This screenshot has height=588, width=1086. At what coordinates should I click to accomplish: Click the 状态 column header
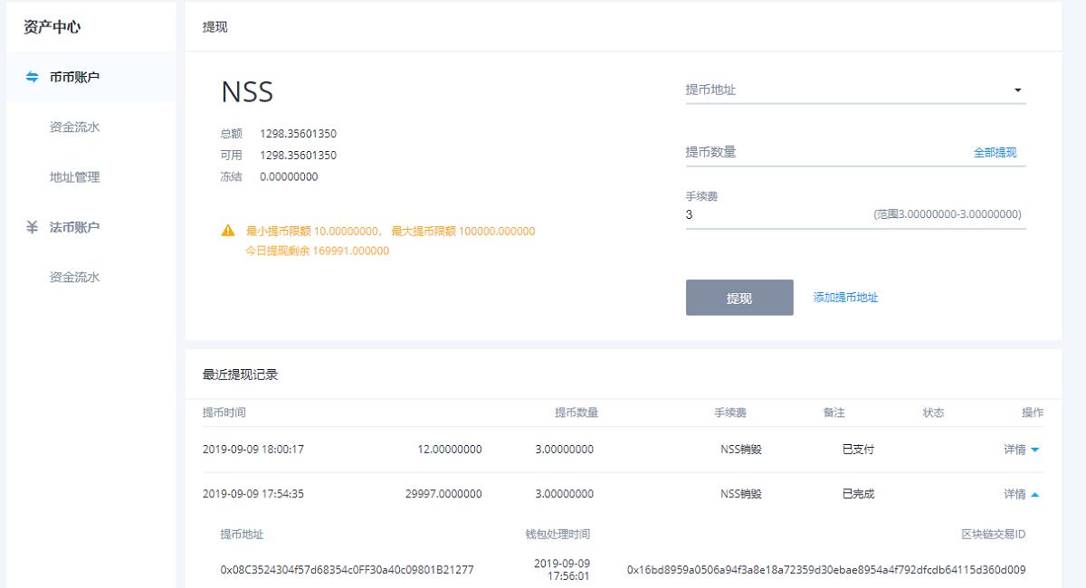933,413
